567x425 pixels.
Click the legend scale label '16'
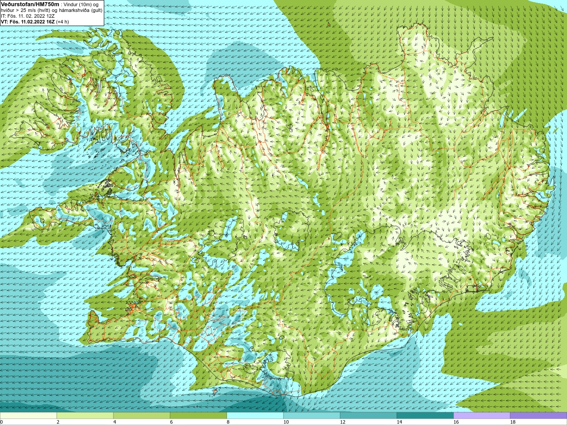[x=456, y=422]
